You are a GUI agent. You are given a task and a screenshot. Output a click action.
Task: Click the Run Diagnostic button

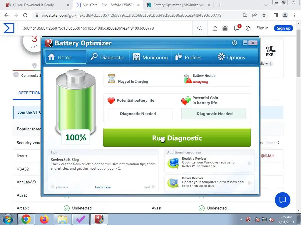(x=177, y=138)
